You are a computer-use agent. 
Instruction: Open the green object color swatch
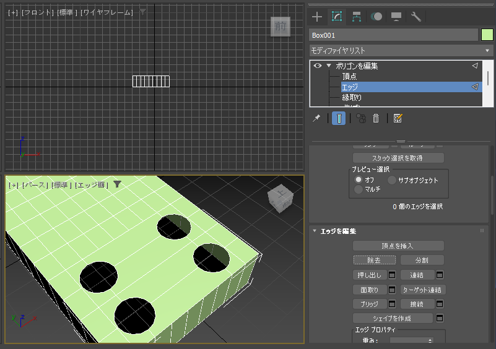487,35
